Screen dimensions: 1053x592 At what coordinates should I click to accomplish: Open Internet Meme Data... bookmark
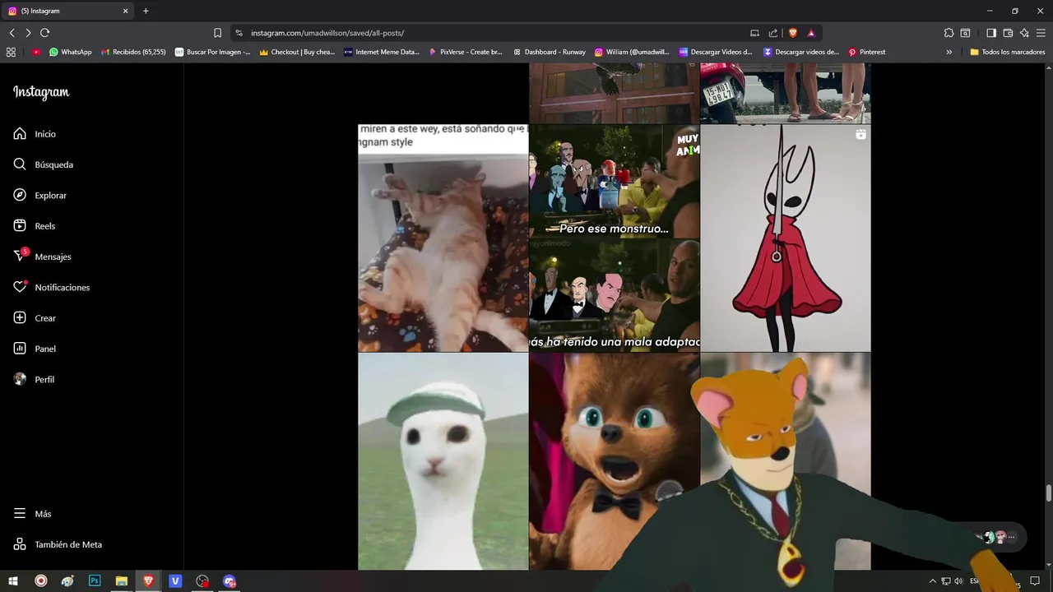382,52
